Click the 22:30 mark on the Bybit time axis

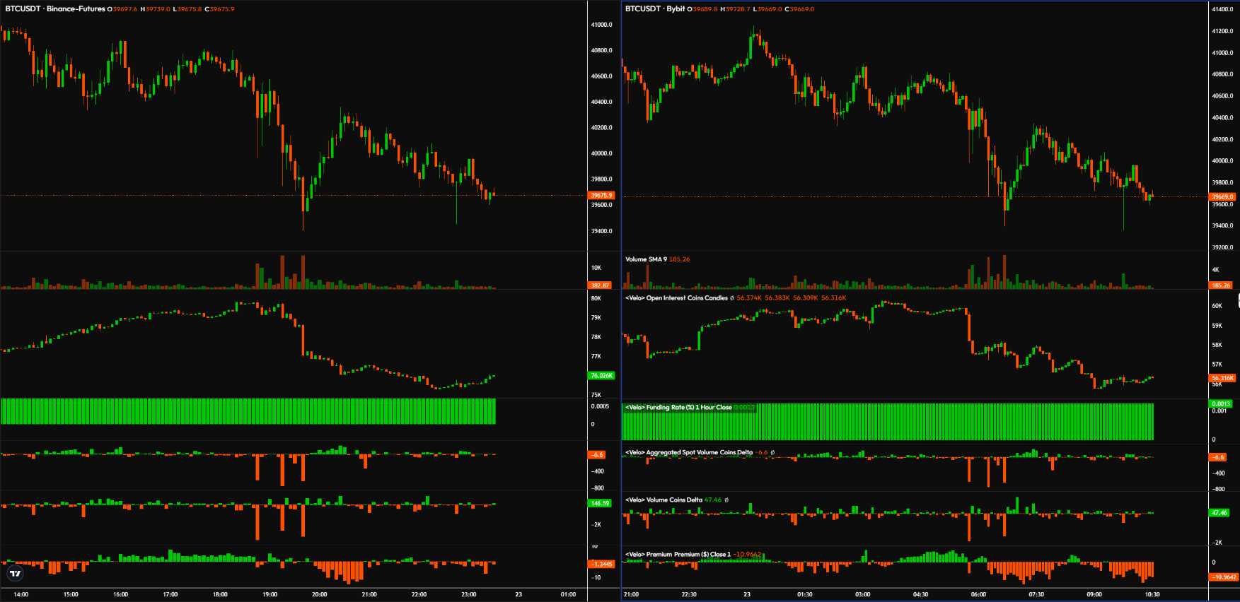pos(689,595)
